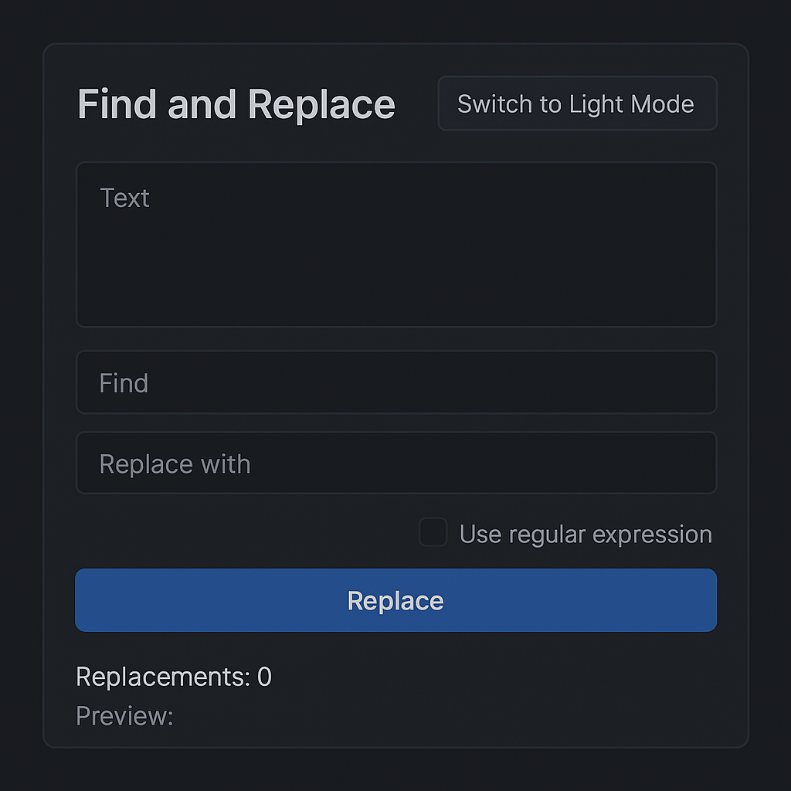
Task: Enable the Use regular expression checkbox
Action: tap(433, 532)
